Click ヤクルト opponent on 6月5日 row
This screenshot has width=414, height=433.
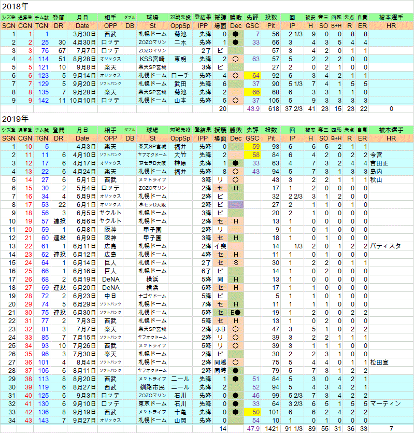(110, 213)
